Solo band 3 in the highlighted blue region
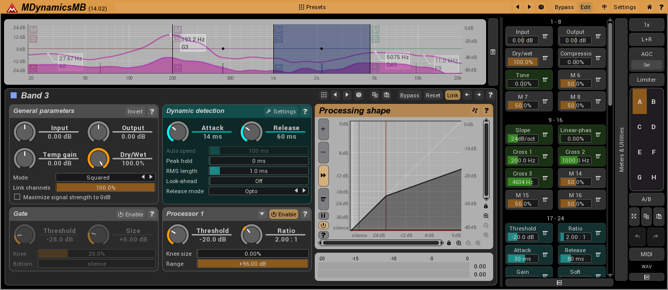 (x=279, y=39)
